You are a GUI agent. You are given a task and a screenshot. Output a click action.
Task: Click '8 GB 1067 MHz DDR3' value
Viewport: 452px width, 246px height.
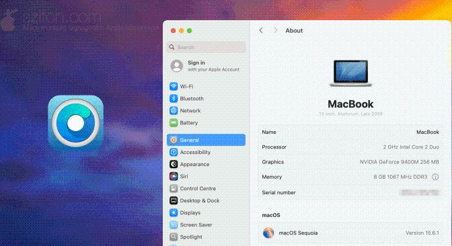click(x=400, y=177)
